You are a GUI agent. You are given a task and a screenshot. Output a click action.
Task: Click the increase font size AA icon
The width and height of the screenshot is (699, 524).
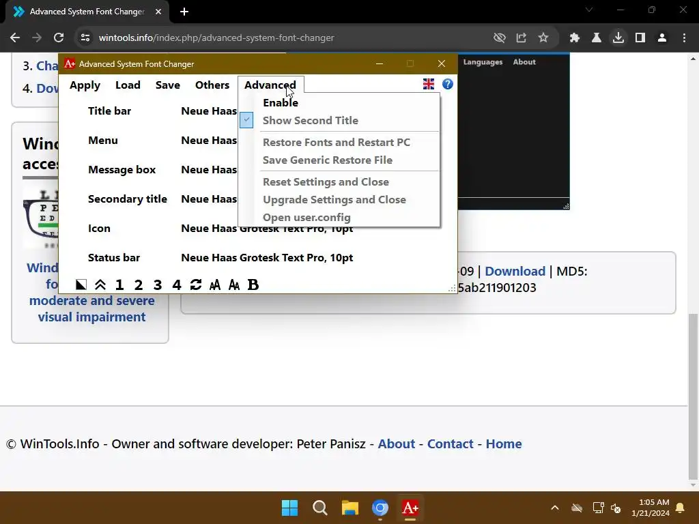pos(215,285)
